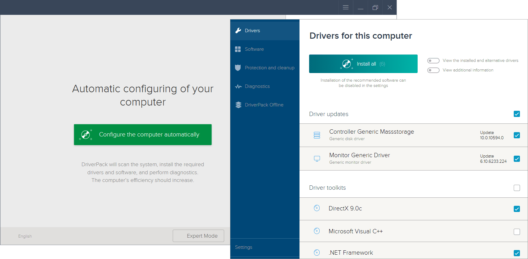Select the Controller Generic Massstorage title
Viewport: 528px width, 259px height.
click(371, 132)
